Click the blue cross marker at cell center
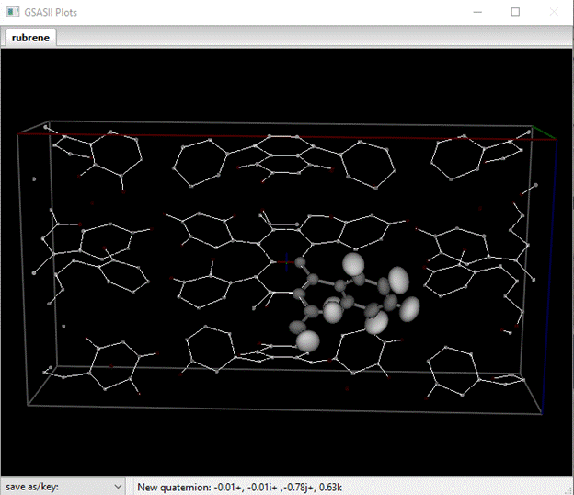The width and height of the screenshot is (574, 495). [x=286, y=261]
